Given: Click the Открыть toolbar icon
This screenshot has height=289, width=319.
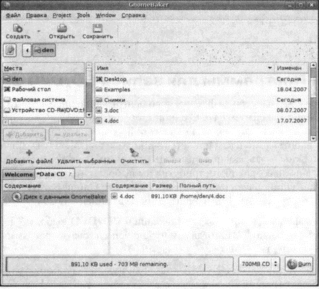Looking at the screenshot, I should click(62, 28).
